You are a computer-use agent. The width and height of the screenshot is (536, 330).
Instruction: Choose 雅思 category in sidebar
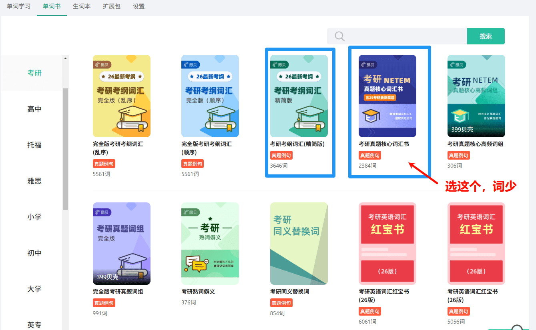click(34, 181)
